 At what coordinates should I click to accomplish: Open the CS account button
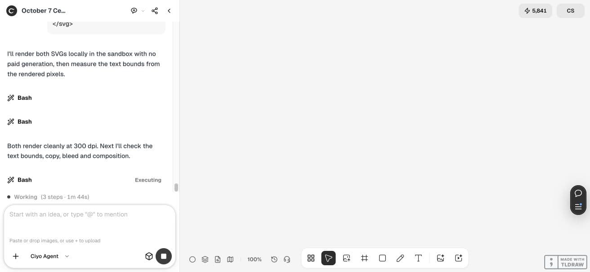[x=570, y=11]
